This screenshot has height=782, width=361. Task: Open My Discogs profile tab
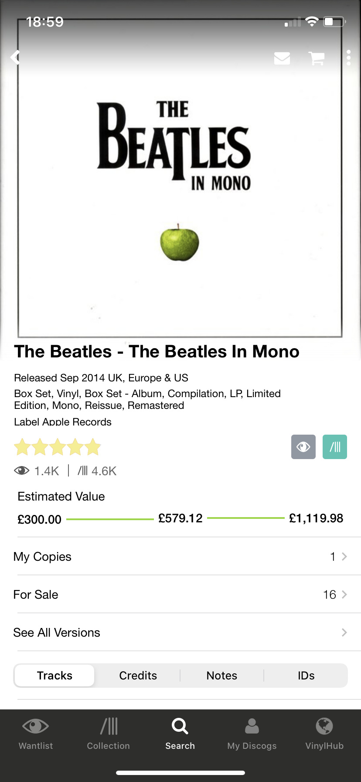point(252,734)
